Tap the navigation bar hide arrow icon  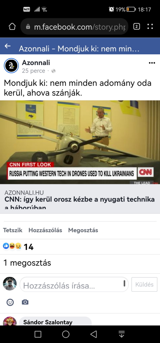click(122, 334)
